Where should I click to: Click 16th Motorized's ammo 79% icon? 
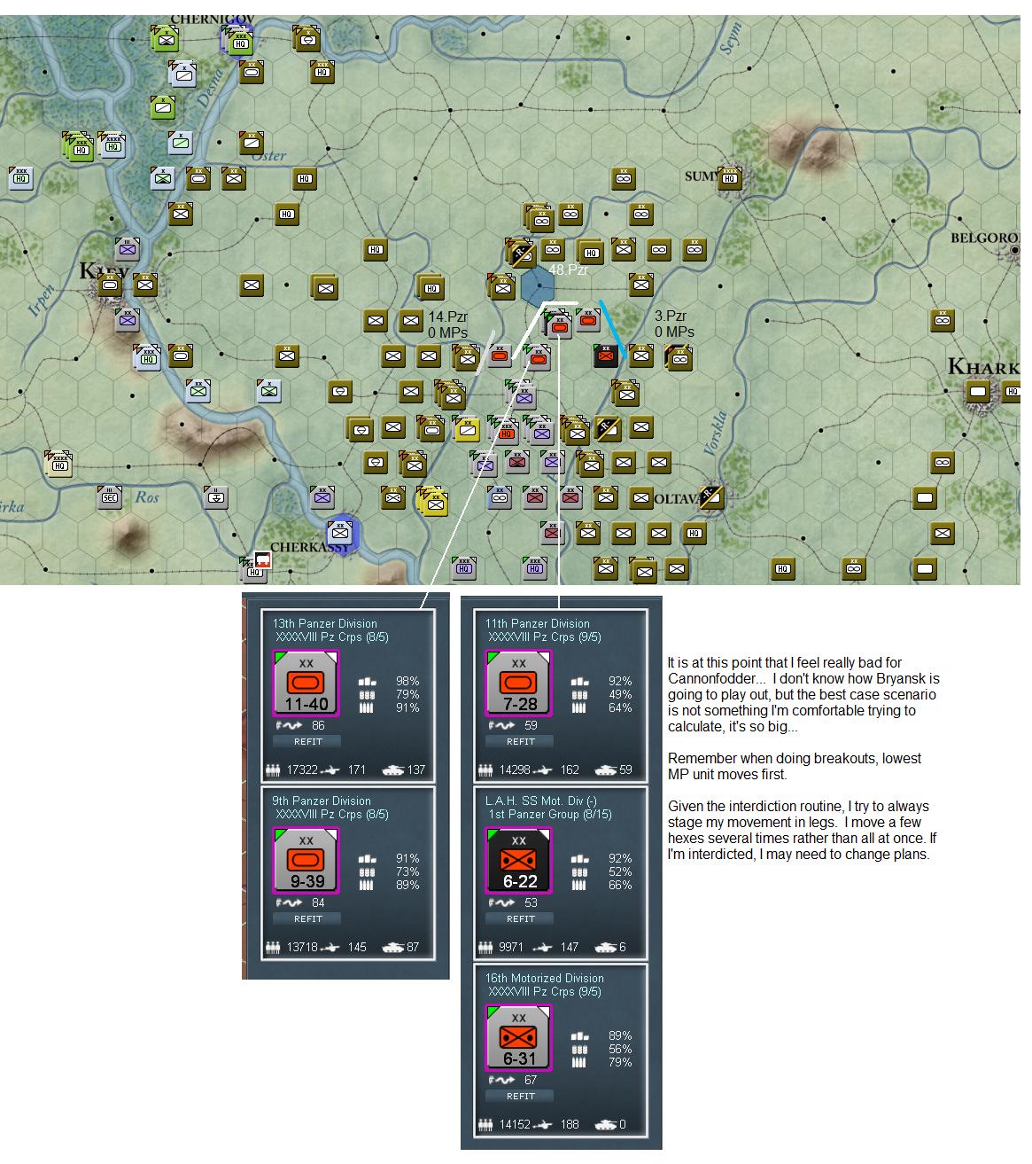tap(579, 1062)
